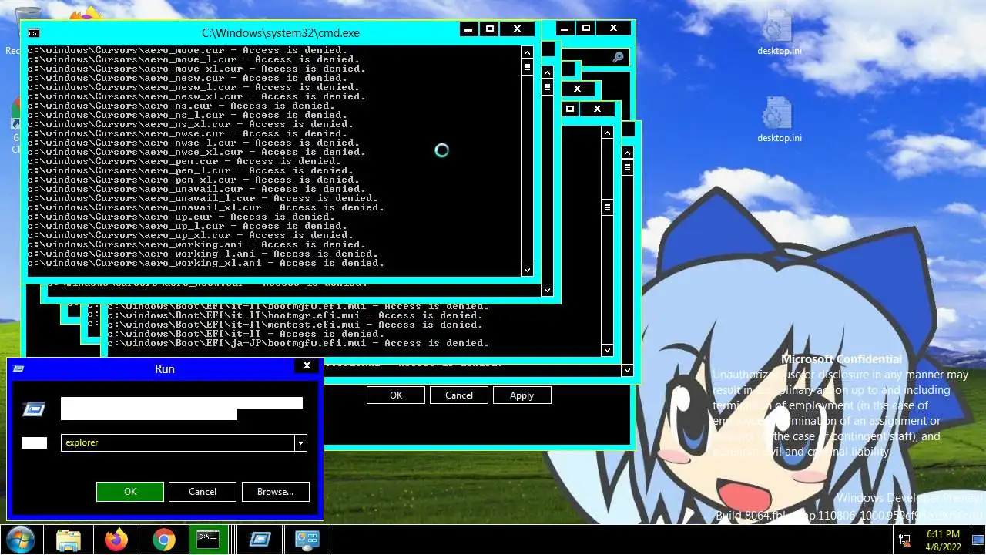This screenshot has height=555, width=986.
Task: Click the Open field containing explorer
Action: [x=178, y=442]
